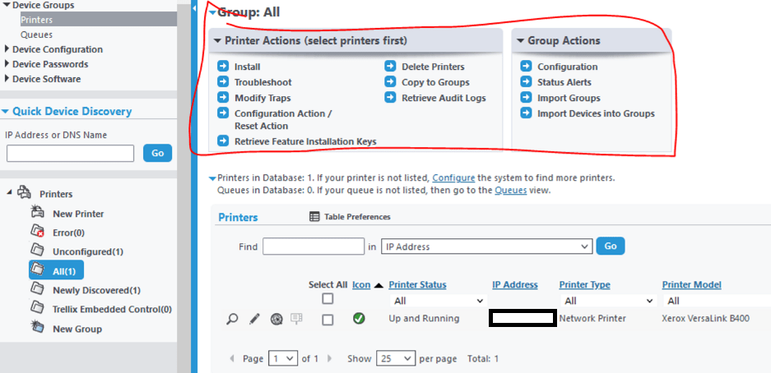Change the rows-per-page dropdown showing 25
This screenshot has height=373, width=771.
[394, 358]
